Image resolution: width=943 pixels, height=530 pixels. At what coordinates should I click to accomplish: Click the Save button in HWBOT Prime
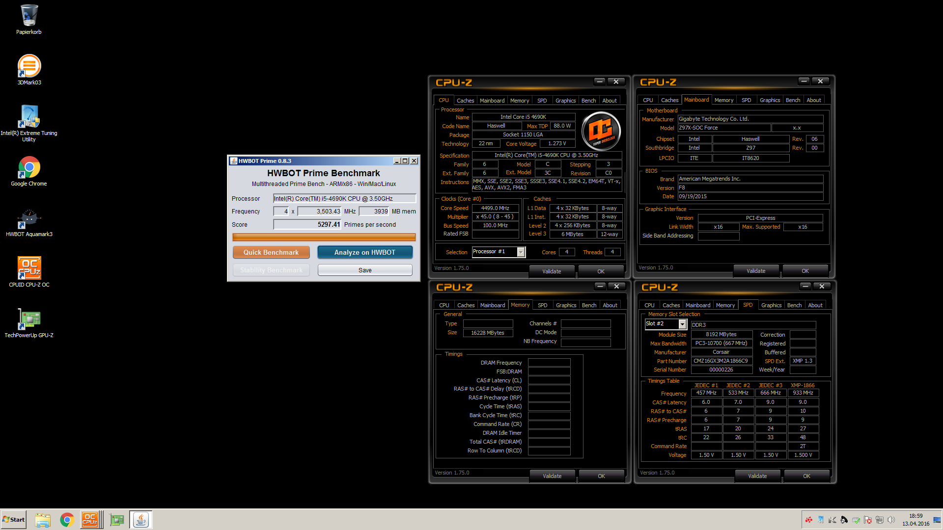click(365, 270)
